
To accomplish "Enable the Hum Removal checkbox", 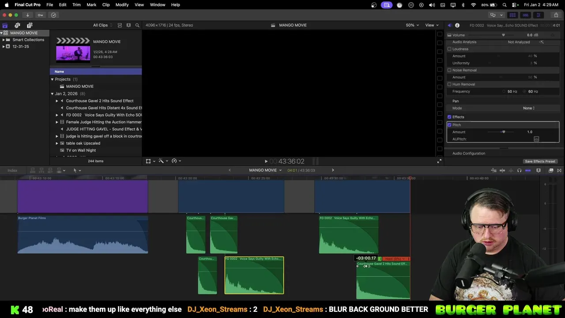I will 449,84.
